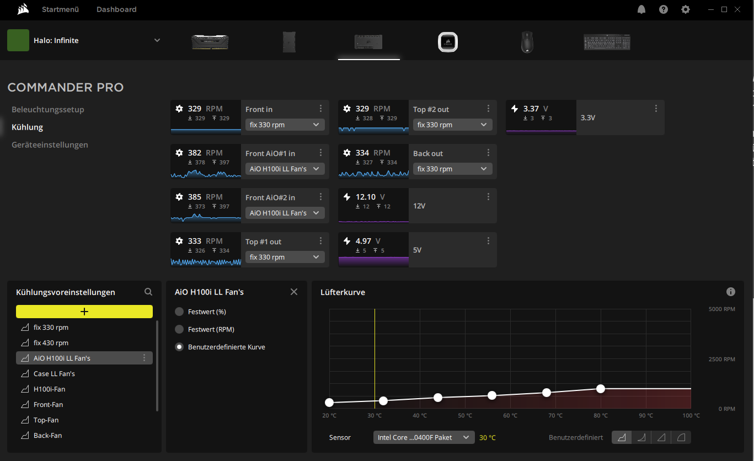754x461 pixels.
Task: Apply fourth rounded curve shape preset
Action: [x=681, y=437]
